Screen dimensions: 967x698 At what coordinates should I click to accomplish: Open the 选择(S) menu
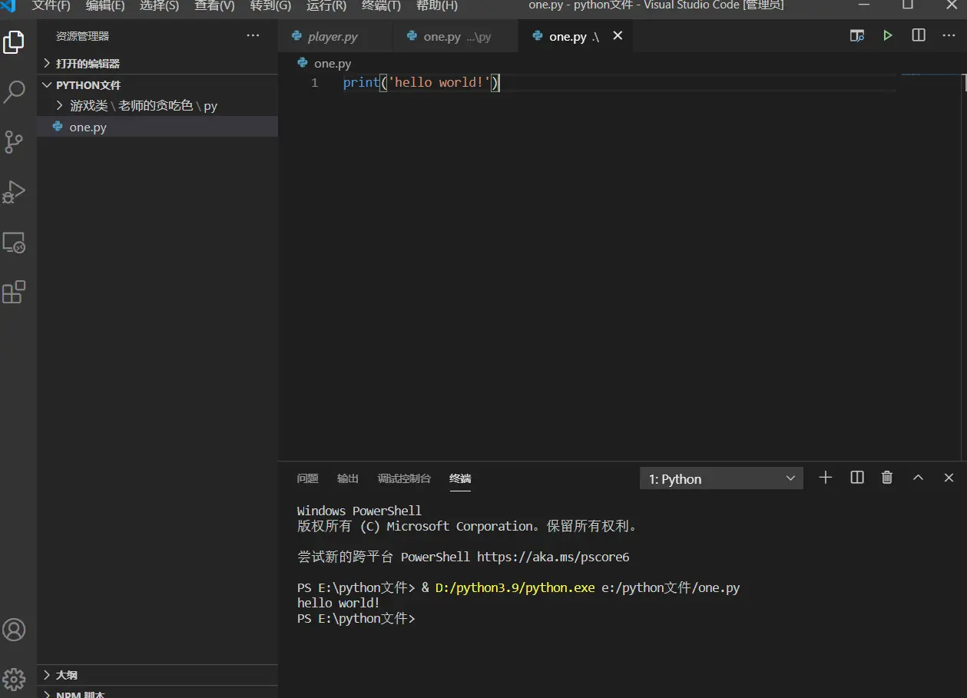160,5
